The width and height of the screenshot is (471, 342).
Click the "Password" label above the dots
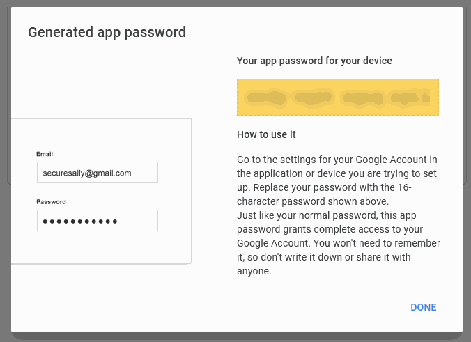(51, 202)
